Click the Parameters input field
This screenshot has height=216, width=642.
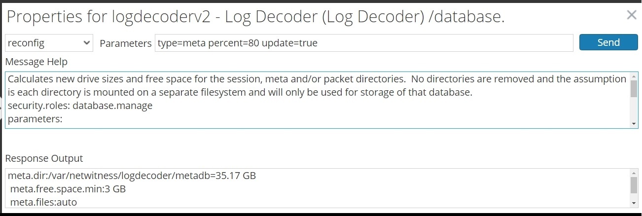pos(363,43)
